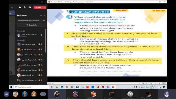This screenshot has height=99, width=176.
Task: Open See all slides in the slideshow bar
Action: tap(143, 83)
